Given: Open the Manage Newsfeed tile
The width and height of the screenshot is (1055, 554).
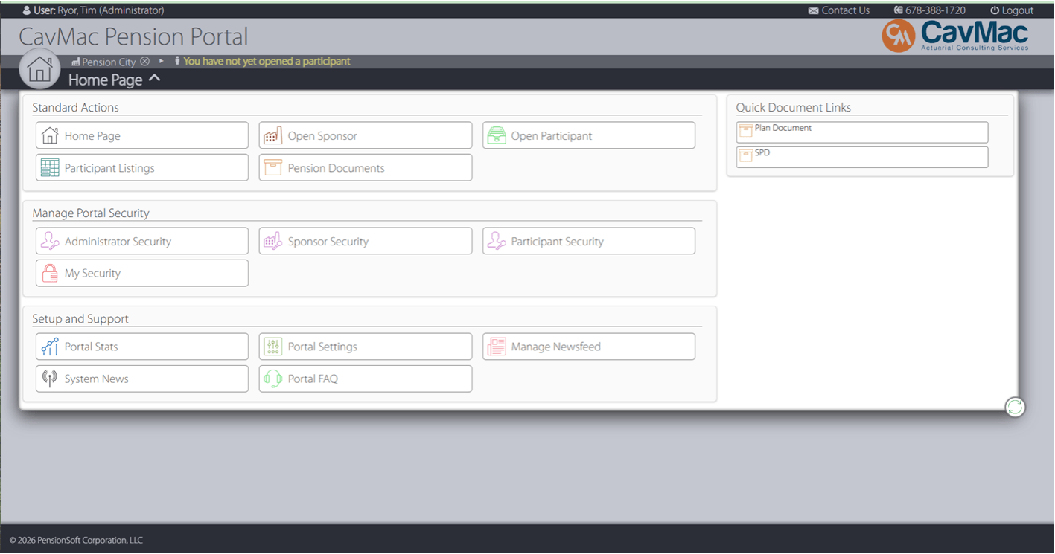Looking at the screenshot, I should [589, 347].
